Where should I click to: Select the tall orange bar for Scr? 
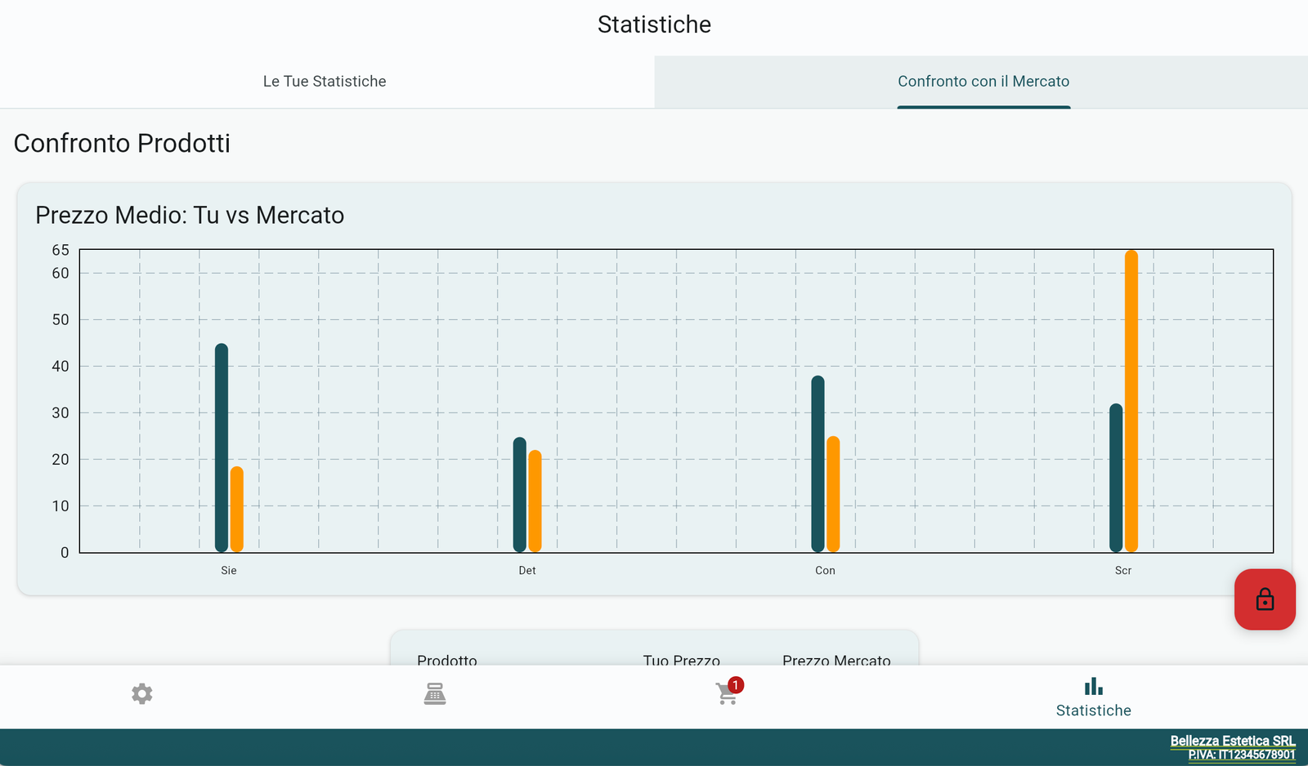click(1131, 400)
